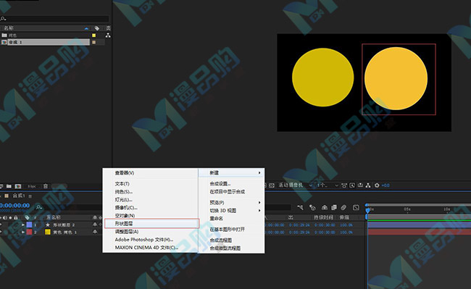
Task: Toggle shy switch on 形状图层 2
Action: coord(95,225)
